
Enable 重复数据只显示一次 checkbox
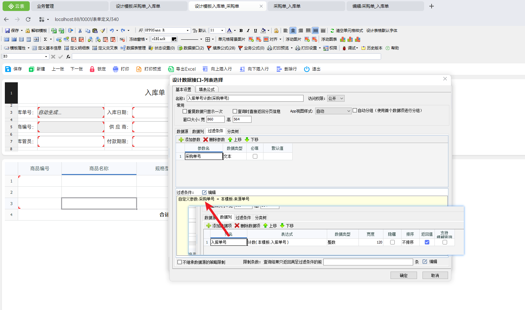click(x=185, y=111)
